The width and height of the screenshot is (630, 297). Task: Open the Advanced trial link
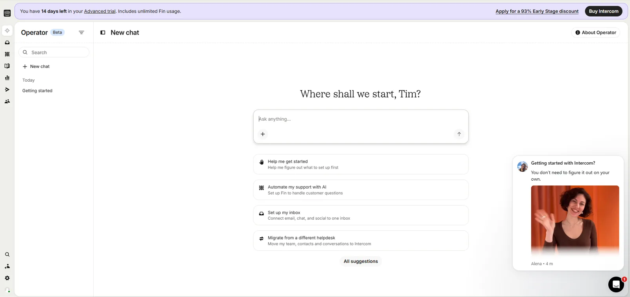tap(100, 11)
